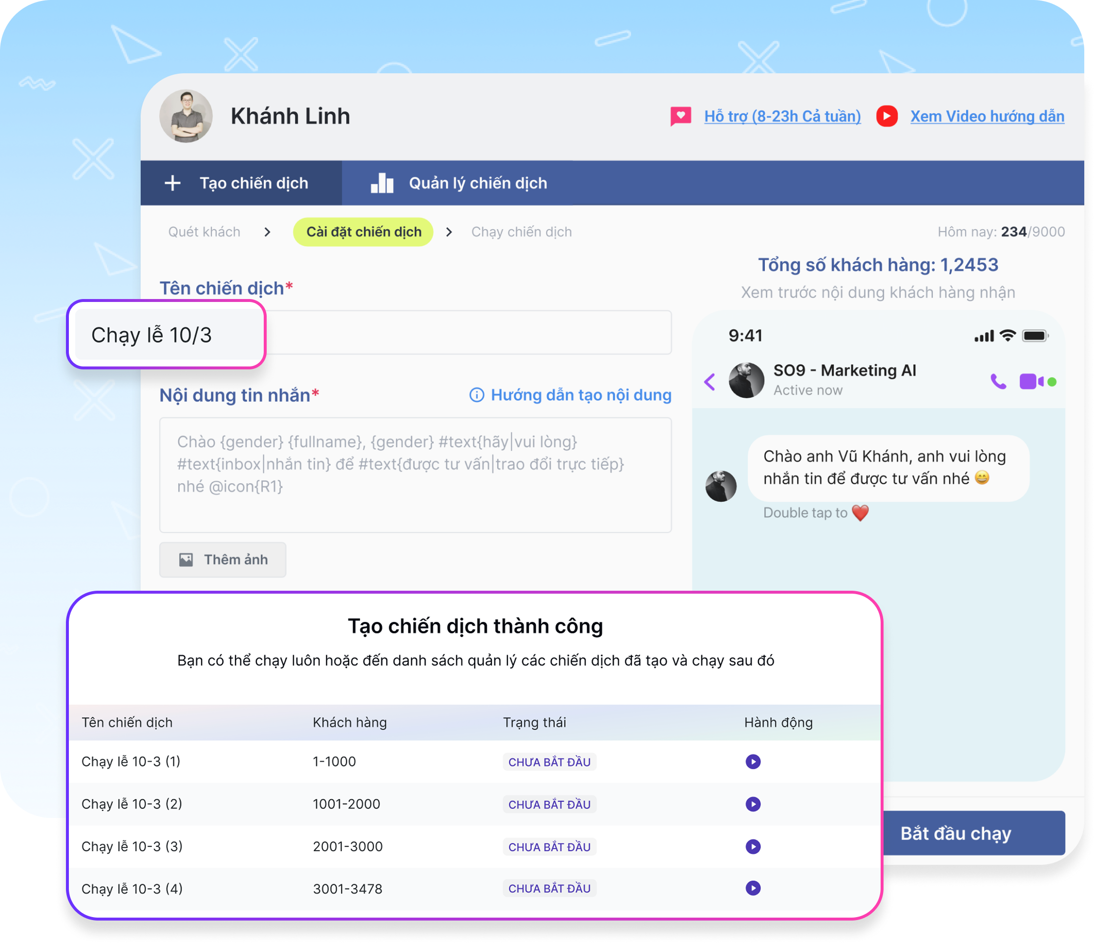Click the customer range 3001-3478
Viewport: 1096px width, 944px height.
point(348,888)
